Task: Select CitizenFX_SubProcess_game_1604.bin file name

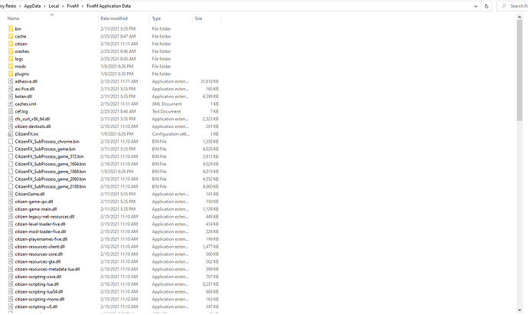Action: click(x=51, y=164)
